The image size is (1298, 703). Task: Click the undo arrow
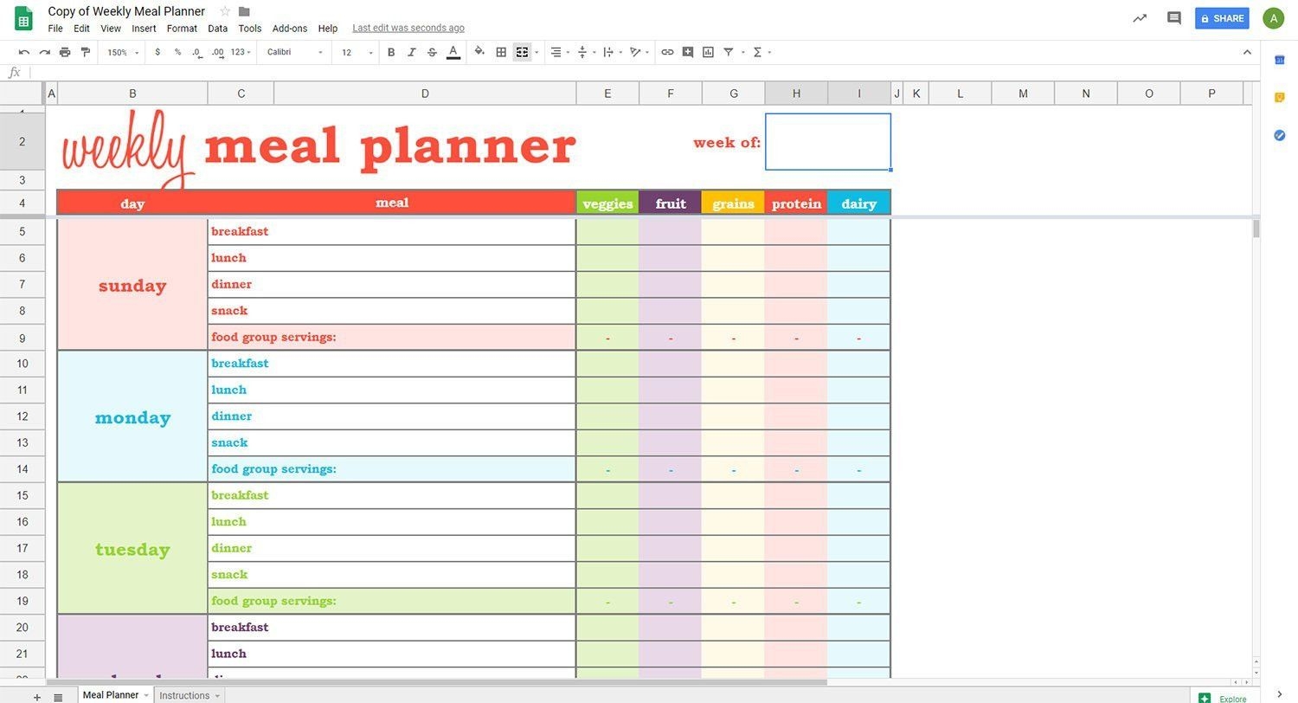click(x=24, y=52)
